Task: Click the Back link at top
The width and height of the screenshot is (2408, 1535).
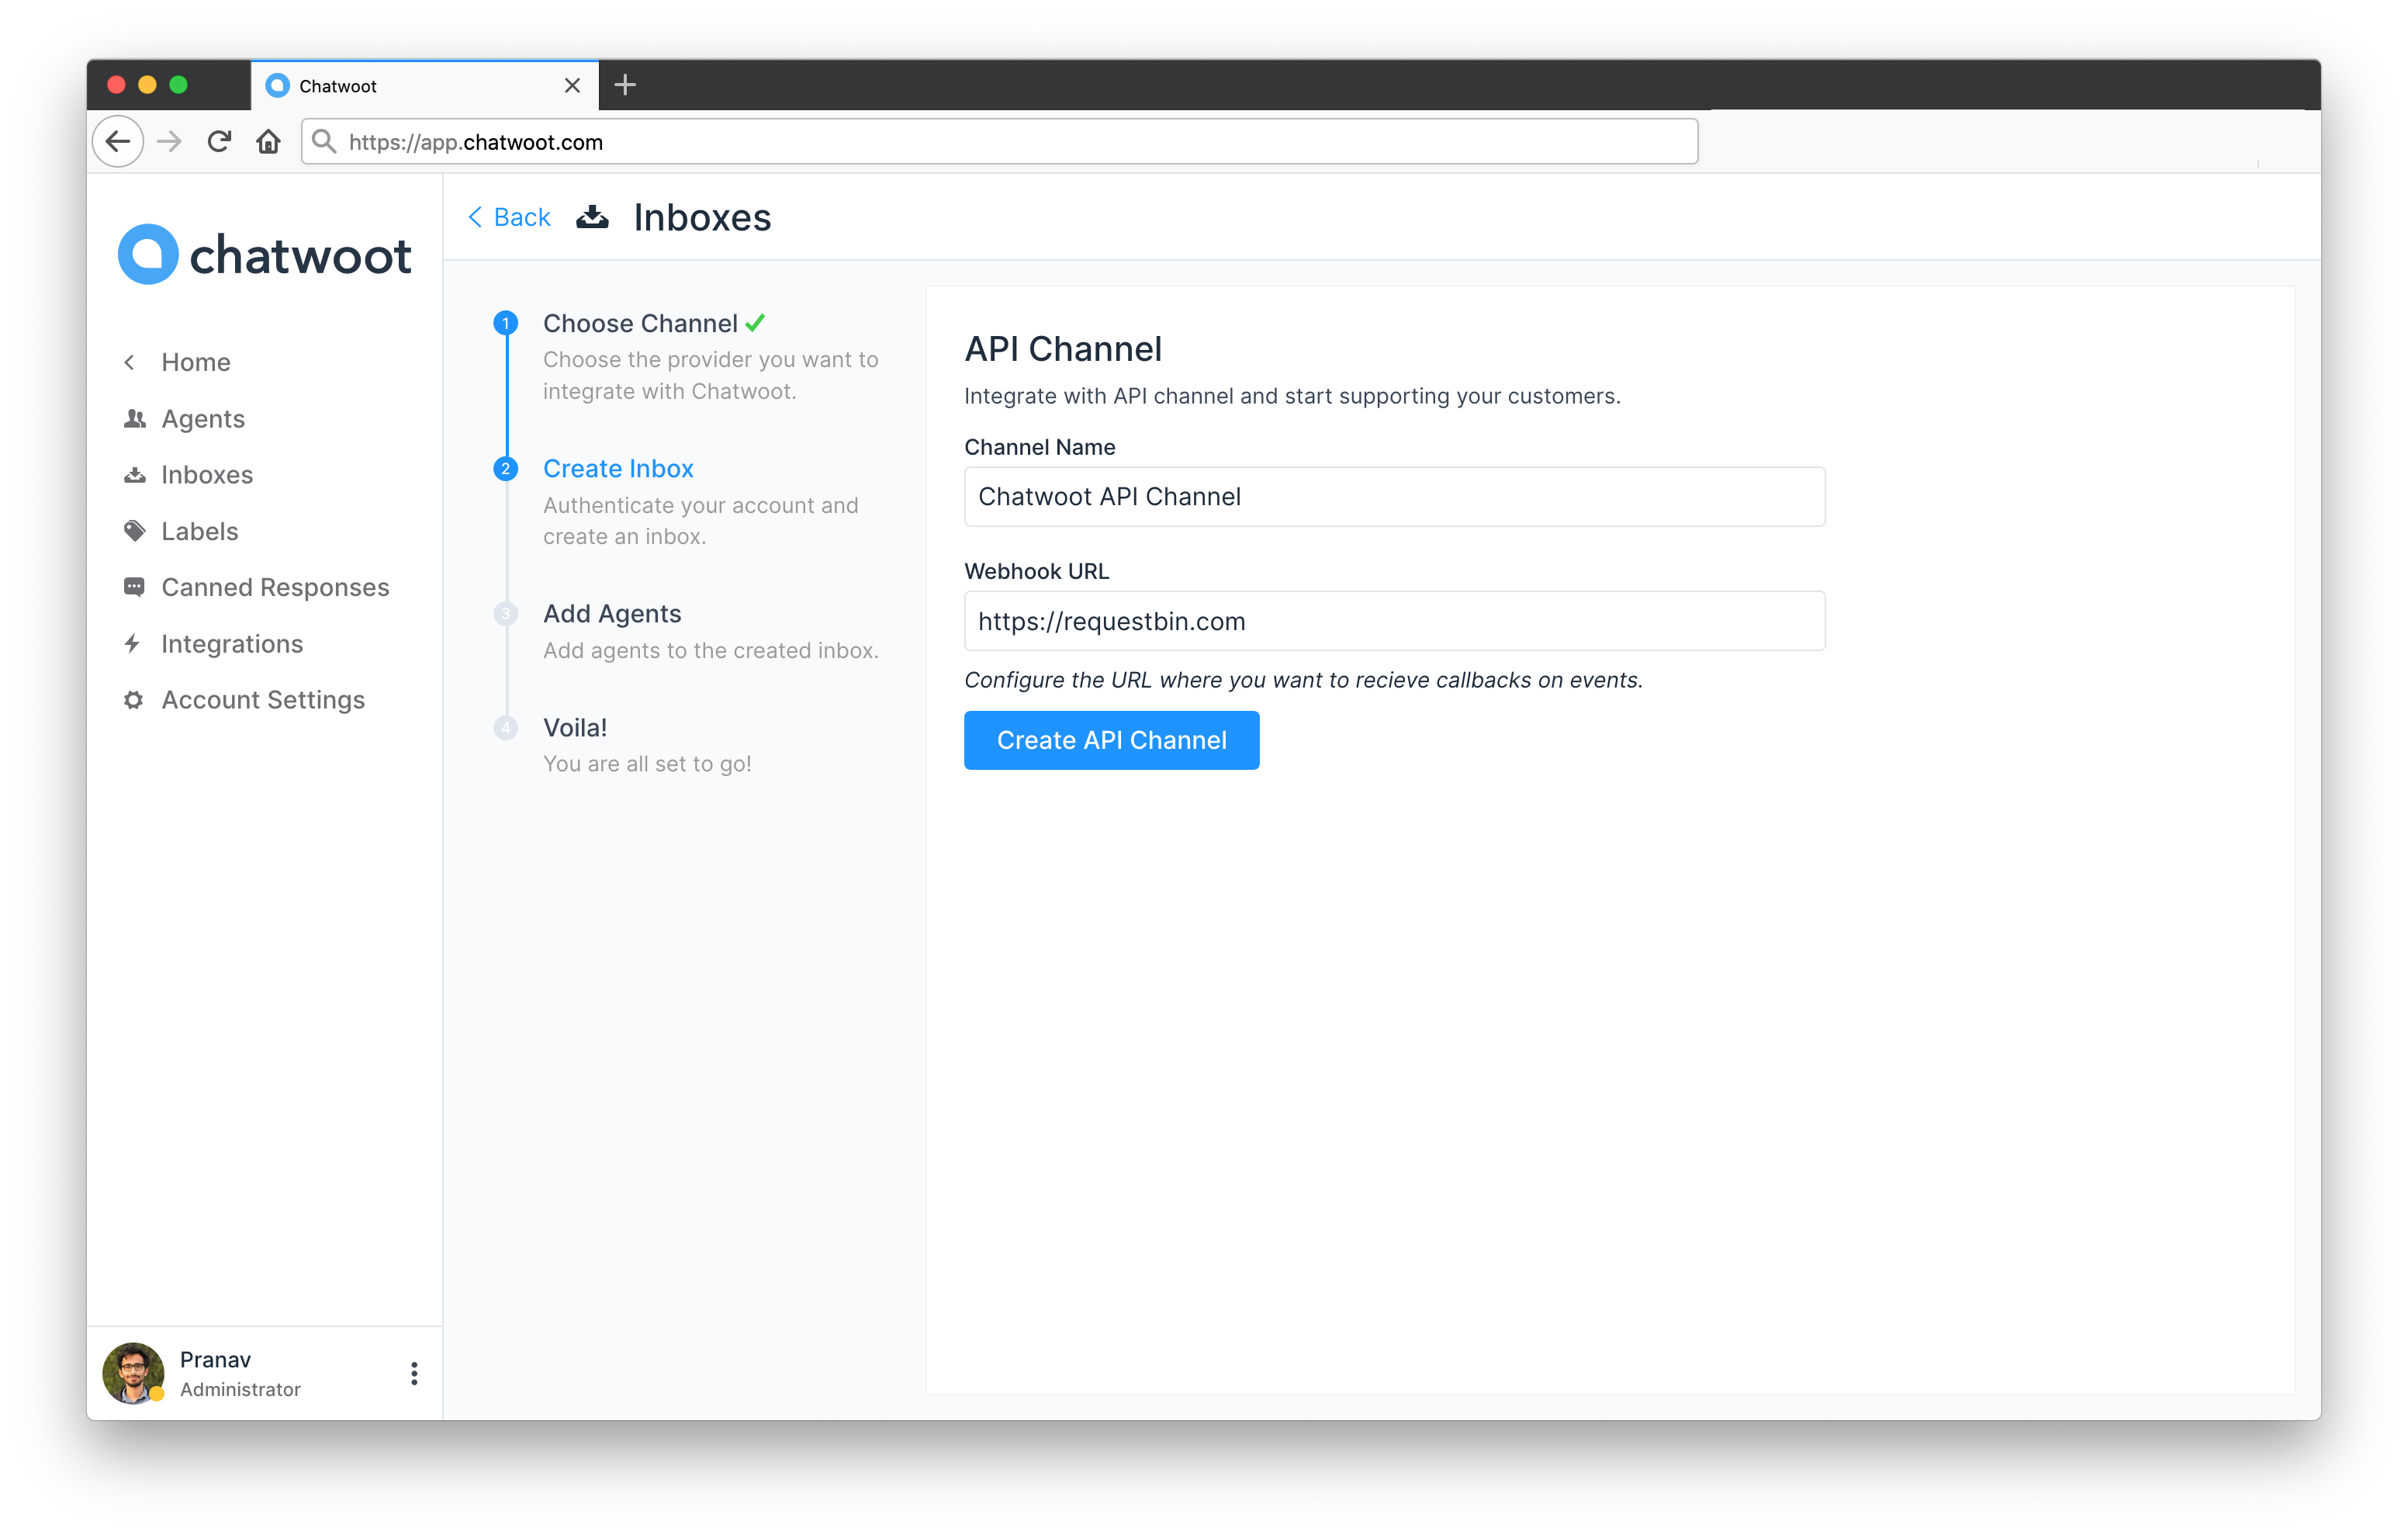Action: 509,217
